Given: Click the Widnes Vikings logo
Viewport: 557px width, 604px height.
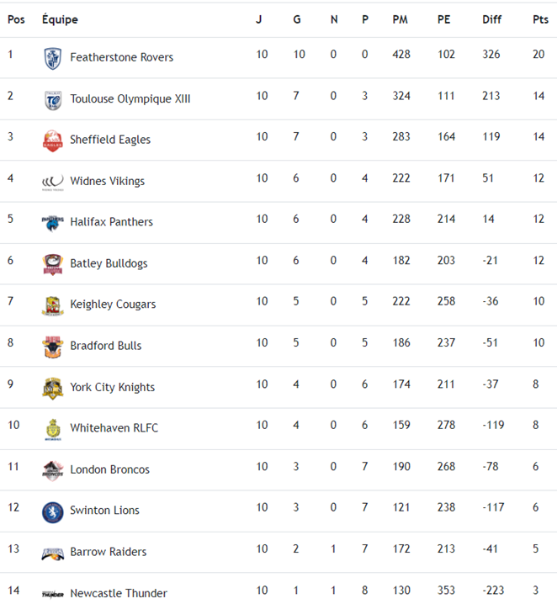Looking at the screenshot, I should (52, 181).
